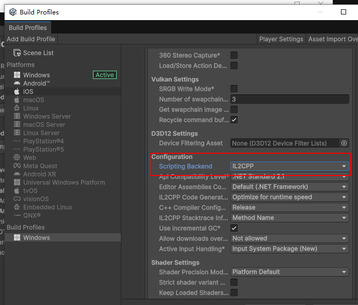Screen dimensions: 358x305
Task: Open Api Compatibility Level dropdown
Action: point(289,176)
